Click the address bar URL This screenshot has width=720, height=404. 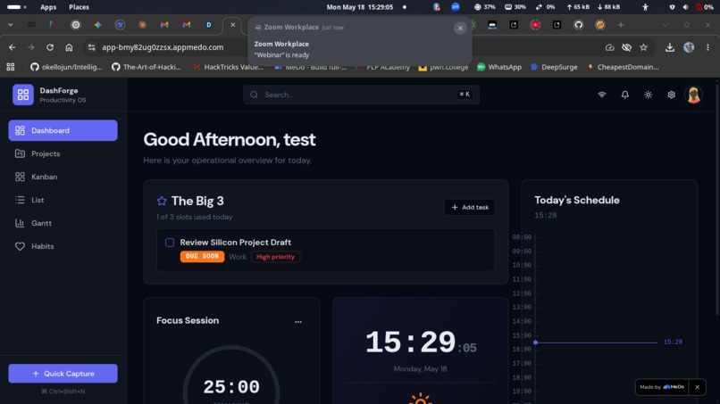click(163, 47)
